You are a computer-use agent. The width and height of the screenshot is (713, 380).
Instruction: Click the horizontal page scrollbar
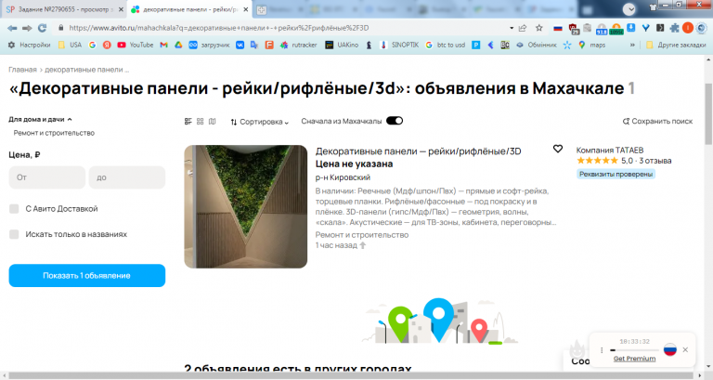click(x=350, y=375)
